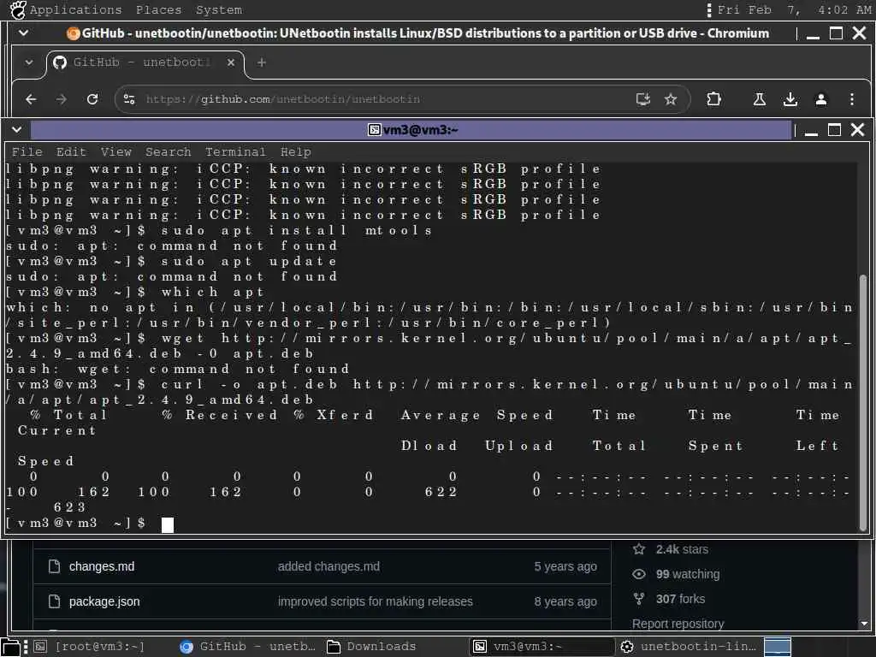Open terminal window menu chevron in title bar
The height and width of the screenshot is (657, 876).
coord(17,130)
